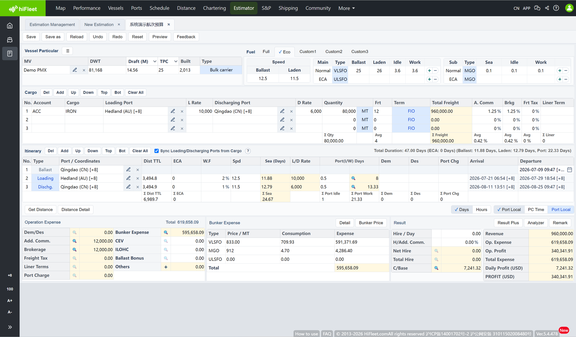Open the More navigation dropdown
This screenshot has width=576, height=337.
(x=347, y=8)
